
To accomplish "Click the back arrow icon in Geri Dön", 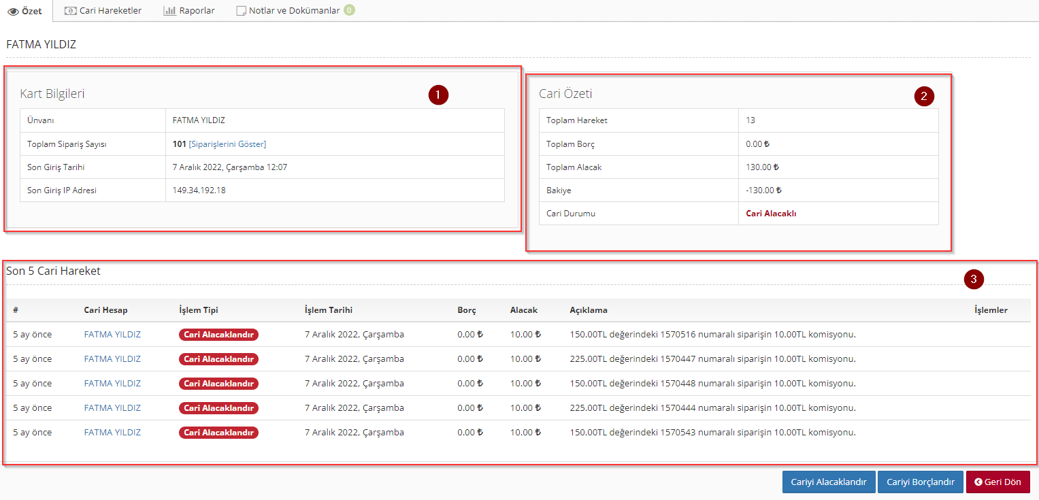I will coord(978,482).
